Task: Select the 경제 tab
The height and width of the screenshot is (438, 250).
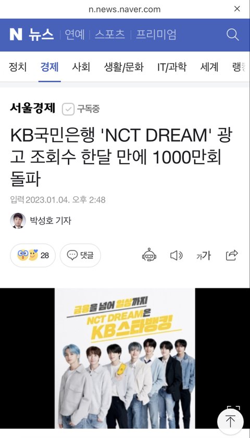Action: pyautogui.click(x=49, y=67)
